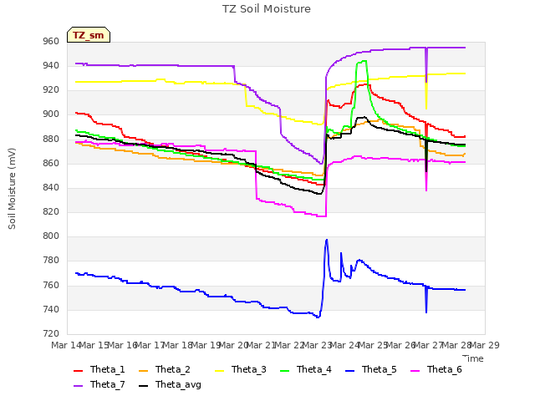Click the orange Theta_2 legend color marker

click(143, 371)
